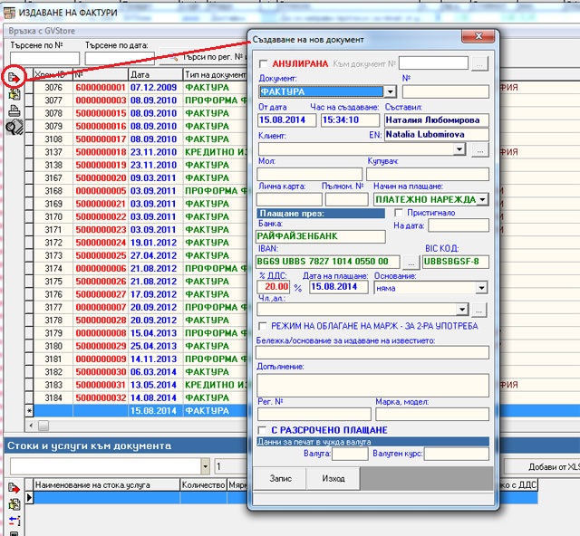
Task: Click the Марка, модел field
Action: 432,414
